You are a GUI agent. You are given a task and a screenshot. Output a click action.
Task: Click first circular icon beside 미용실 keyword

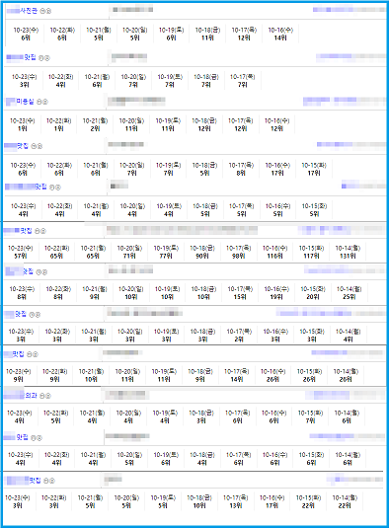[39, 102]
